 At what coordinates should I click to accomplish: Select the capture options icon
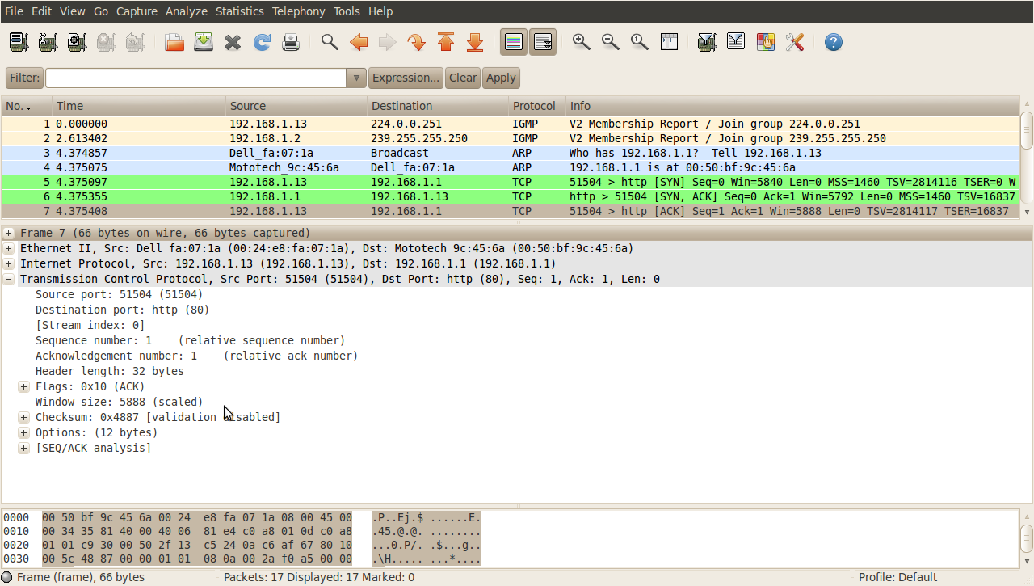tap(48, 41)
